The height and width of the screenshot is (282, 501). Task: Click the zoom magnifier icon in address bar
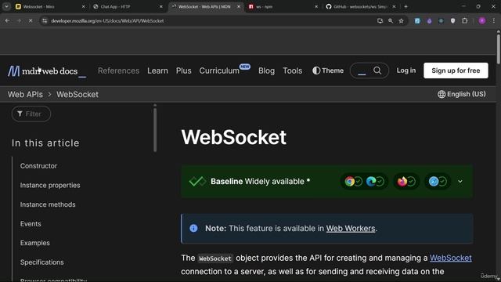coord(391,21)
